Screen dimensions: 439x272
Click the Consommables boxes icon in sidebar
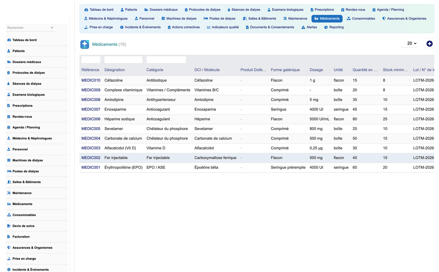[9, 215]
